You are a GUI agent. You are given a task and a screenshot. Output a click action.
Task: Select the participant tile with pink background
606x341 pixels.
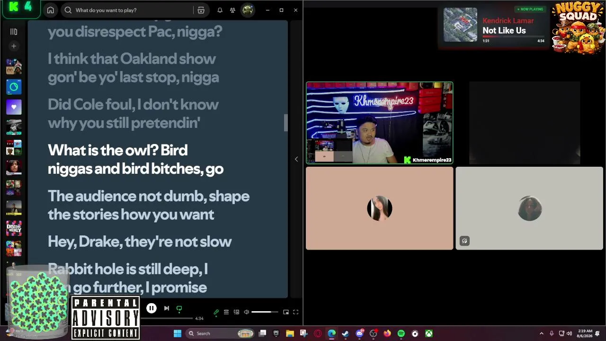coord(380,208)
